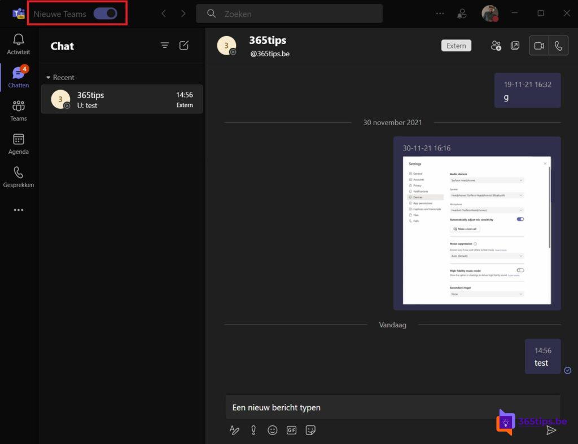Open the Activiteit bell tab

click(x=19, y=44)
